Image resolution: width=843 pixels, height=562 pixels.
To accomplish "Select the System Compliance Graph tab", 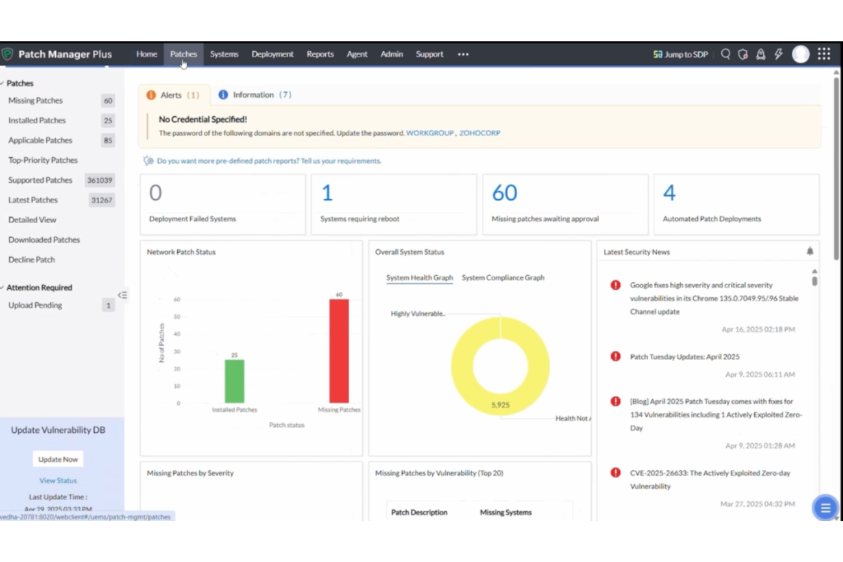I will [503, 277].
